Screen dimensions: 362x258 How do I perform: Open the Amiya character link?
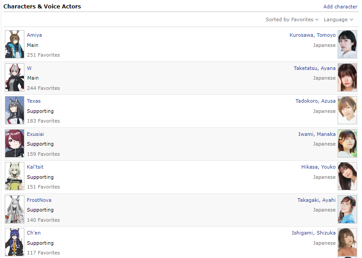(x=34, y=35)
